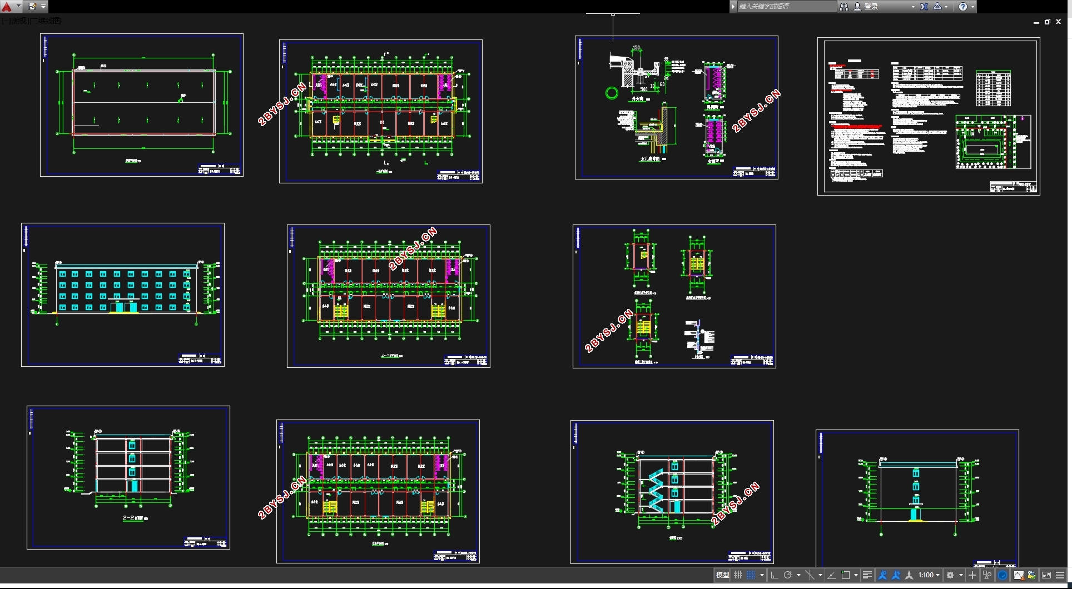Open the AutoCAD application menu logo
Viewport: 1072px width, 589px height.
click(x=7, y=7)
